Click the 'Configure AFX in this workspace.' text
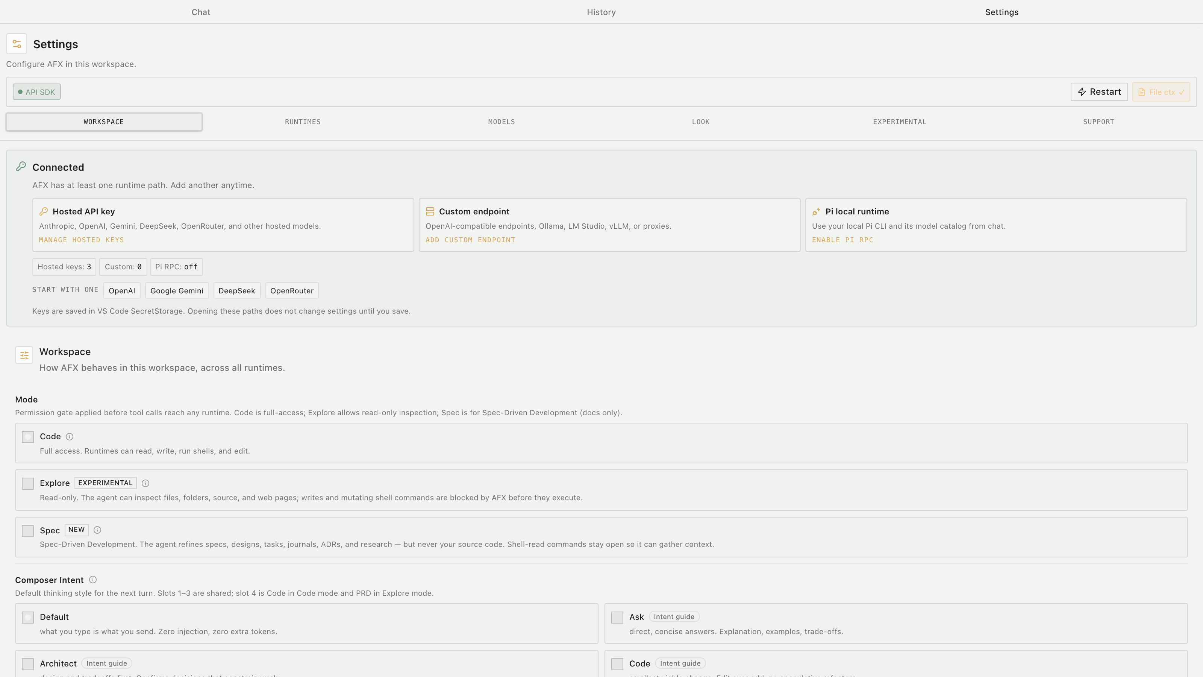The height and width of the screenshot is (677, 1203). pos(71,64)
